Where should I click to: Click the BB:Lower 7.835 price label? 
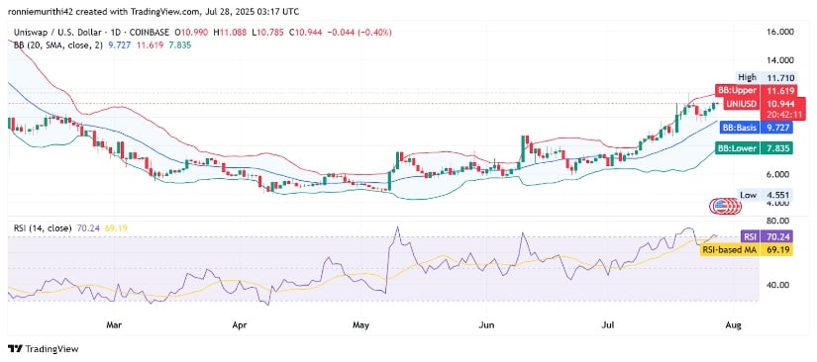coord(755,148)
